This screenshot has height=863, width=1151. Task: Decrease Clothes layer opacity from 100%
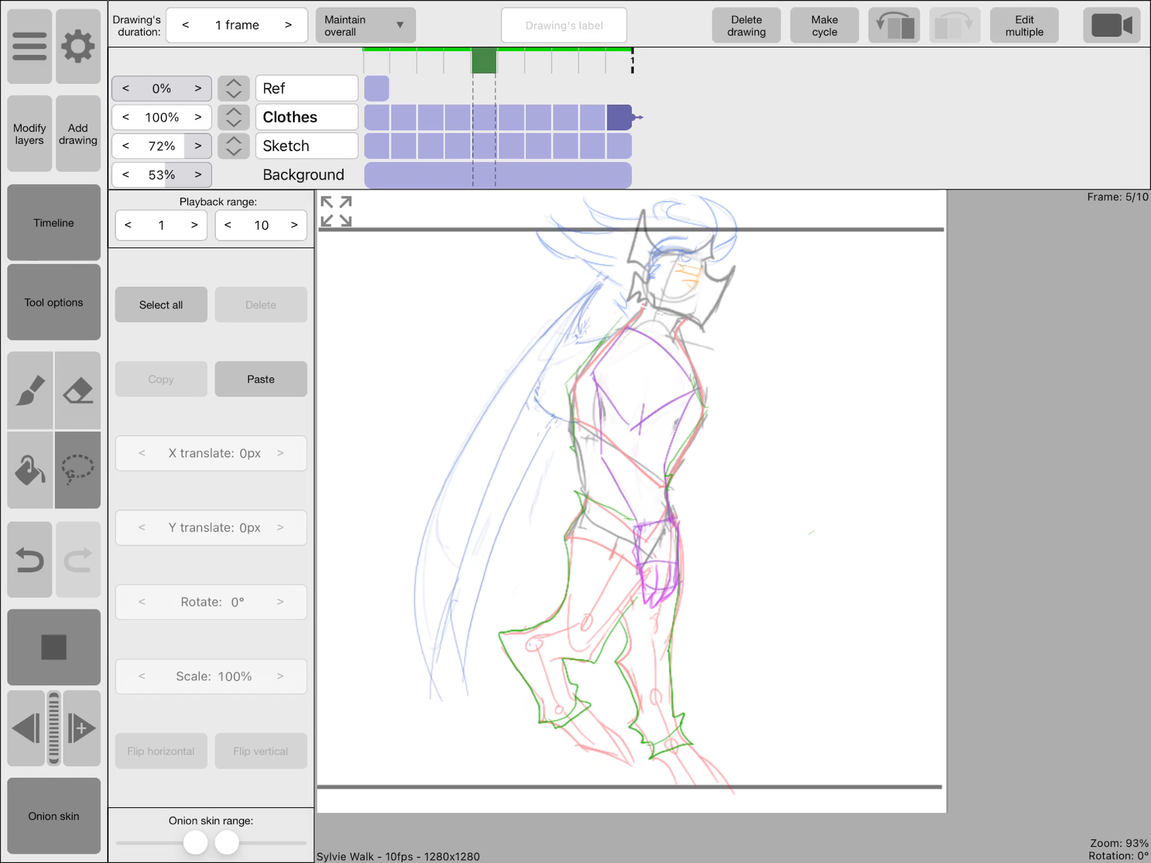126,117
